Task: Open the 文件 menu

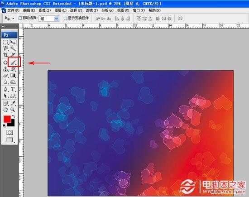Action: (x=13, y=10)
